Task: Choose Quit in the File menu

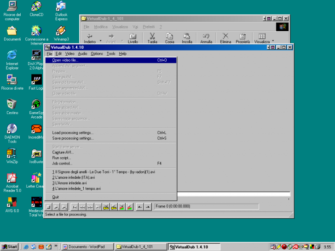Action: (x=111, y=197)
